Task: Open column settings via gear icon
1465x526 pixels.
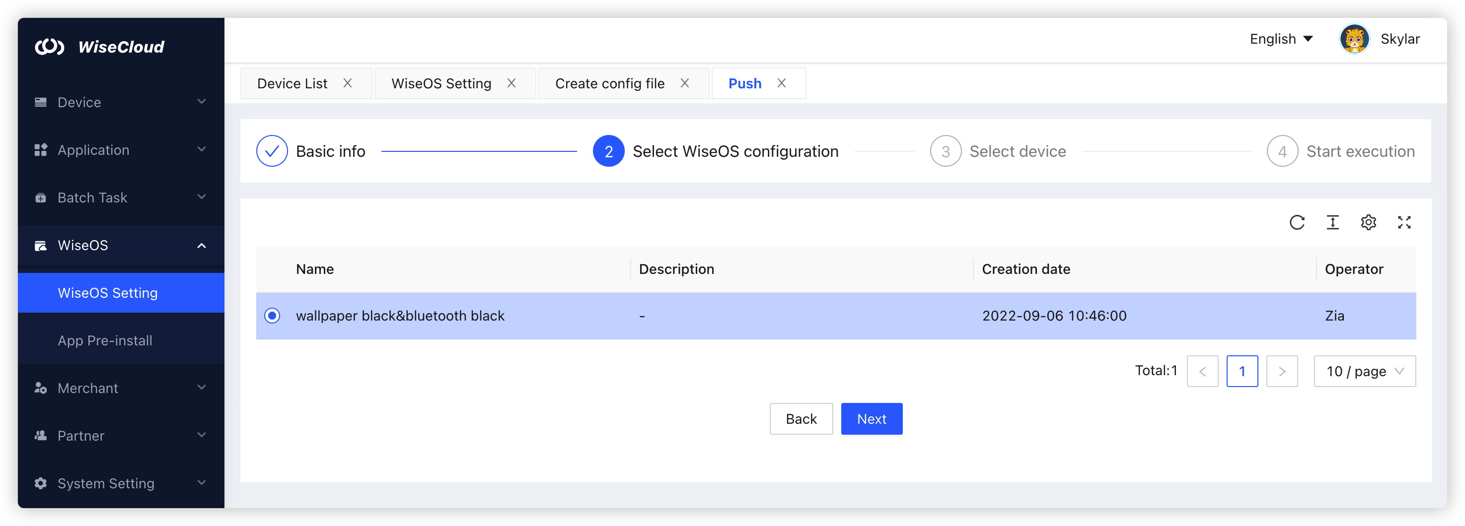Action: pos(1369,222)
